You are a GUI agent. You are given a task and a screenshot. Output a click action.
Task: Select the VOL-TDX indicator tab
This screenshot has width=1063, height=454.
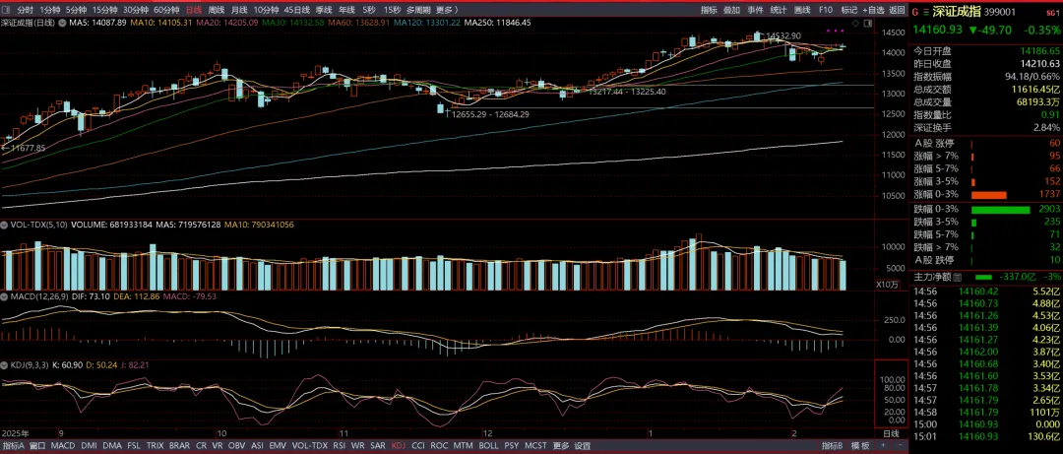pyautogui.click(x=309, y=446)
